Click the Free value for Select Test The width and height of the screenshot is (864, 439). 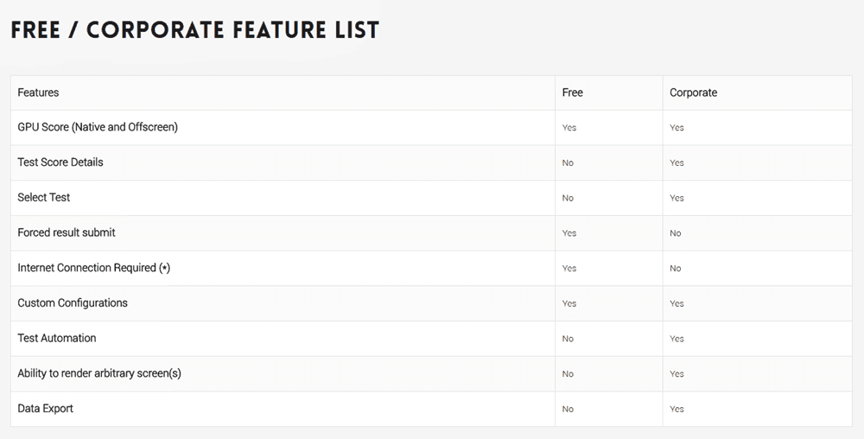click(x=568, y=198)
